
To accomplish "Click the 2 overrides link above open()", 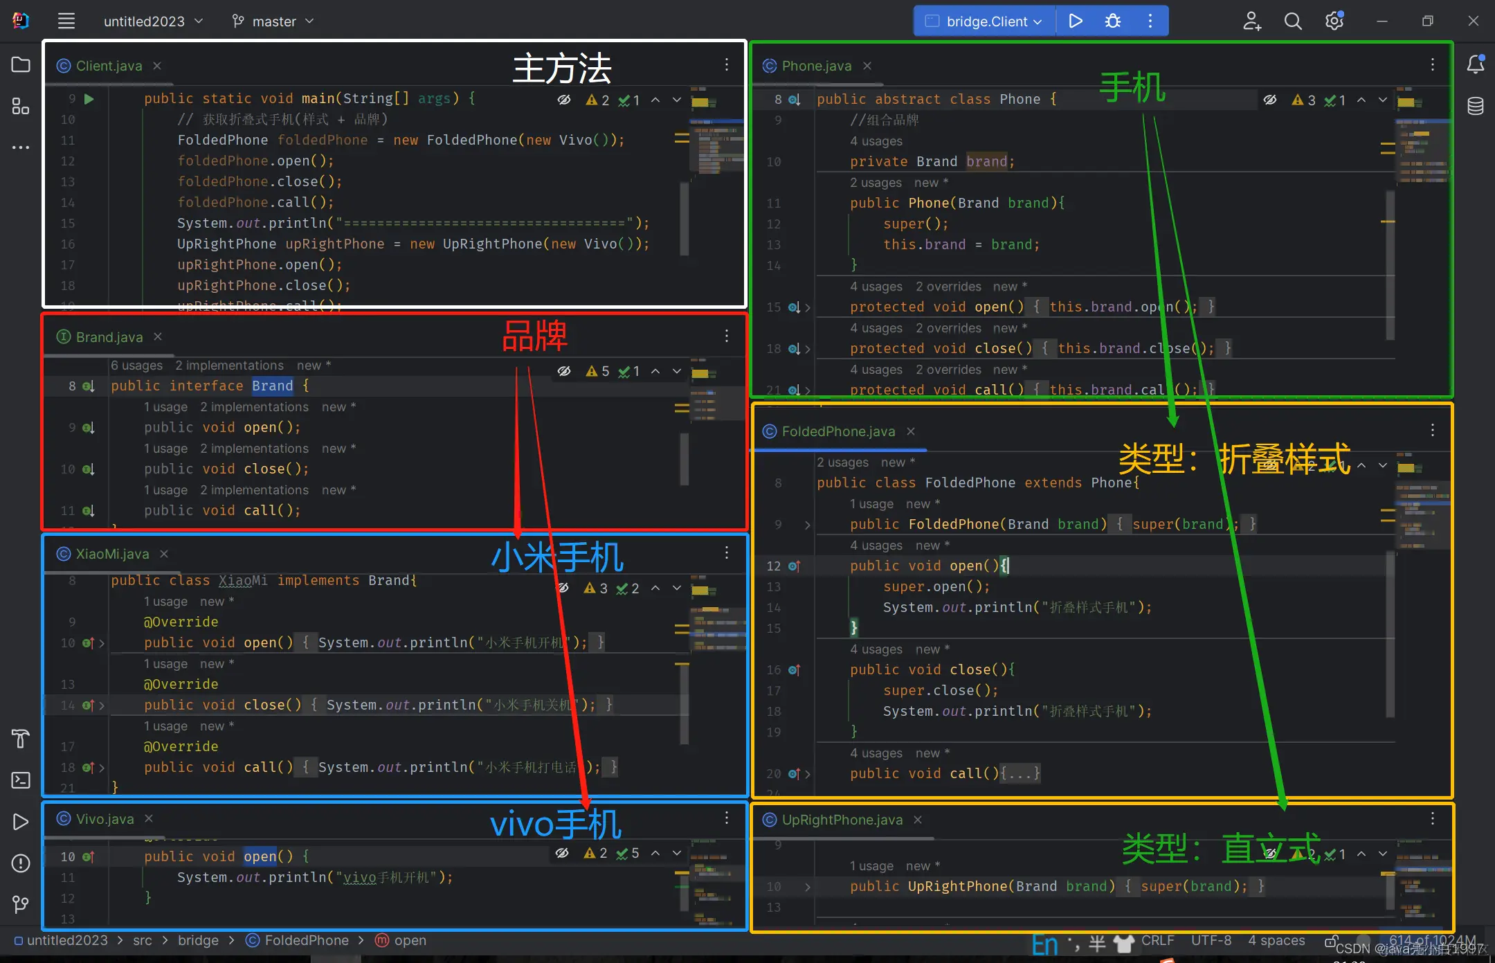I will pyautogui.click(x=949, y=286).
